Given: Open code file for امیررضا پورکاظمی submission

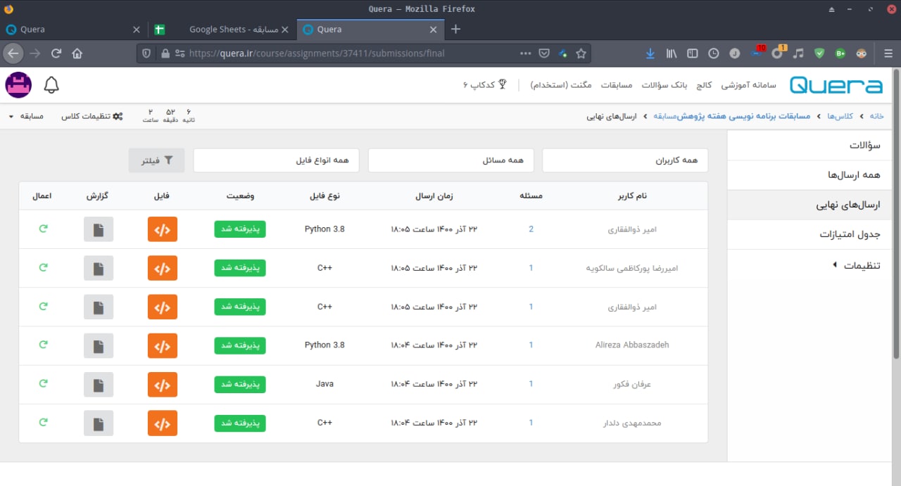Looking at the screenshot, I should coord(162,268).
